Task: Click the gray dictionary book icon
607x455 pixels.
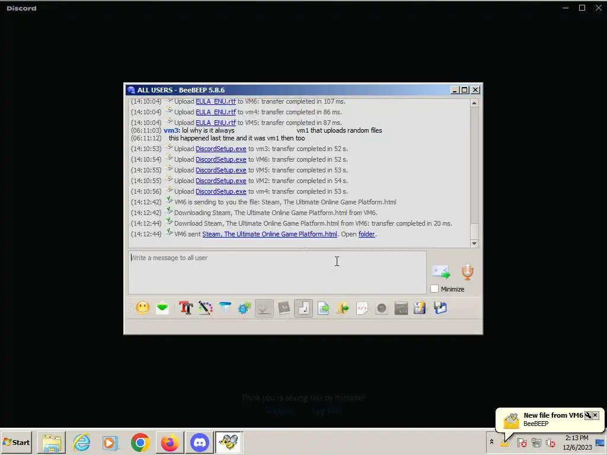Action: click(x=284, y=308)
